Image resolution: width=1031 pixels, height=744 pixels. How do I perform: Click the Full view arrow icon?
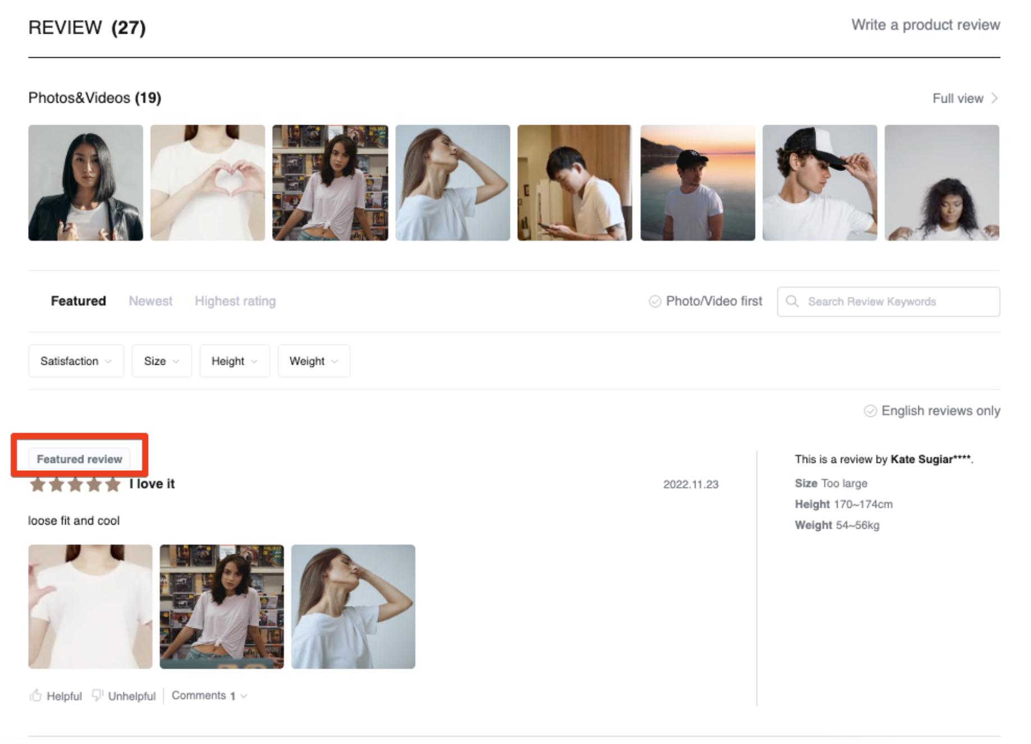[x=995, y=98]
